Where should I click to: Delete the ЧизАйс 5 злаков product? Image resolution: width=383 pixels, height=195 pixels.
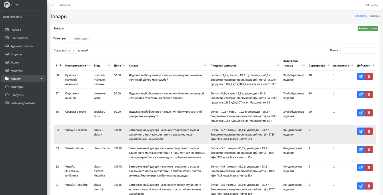[x=369, y=131]
